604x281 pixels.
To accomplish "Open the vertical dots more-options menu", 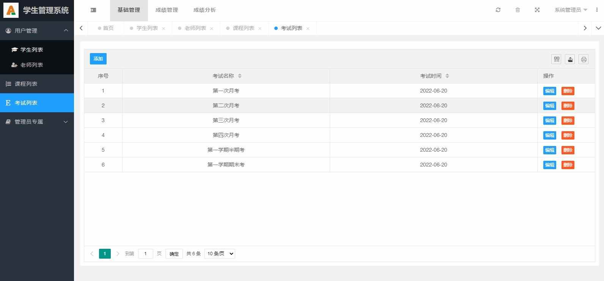I will [x=597, y=10].
